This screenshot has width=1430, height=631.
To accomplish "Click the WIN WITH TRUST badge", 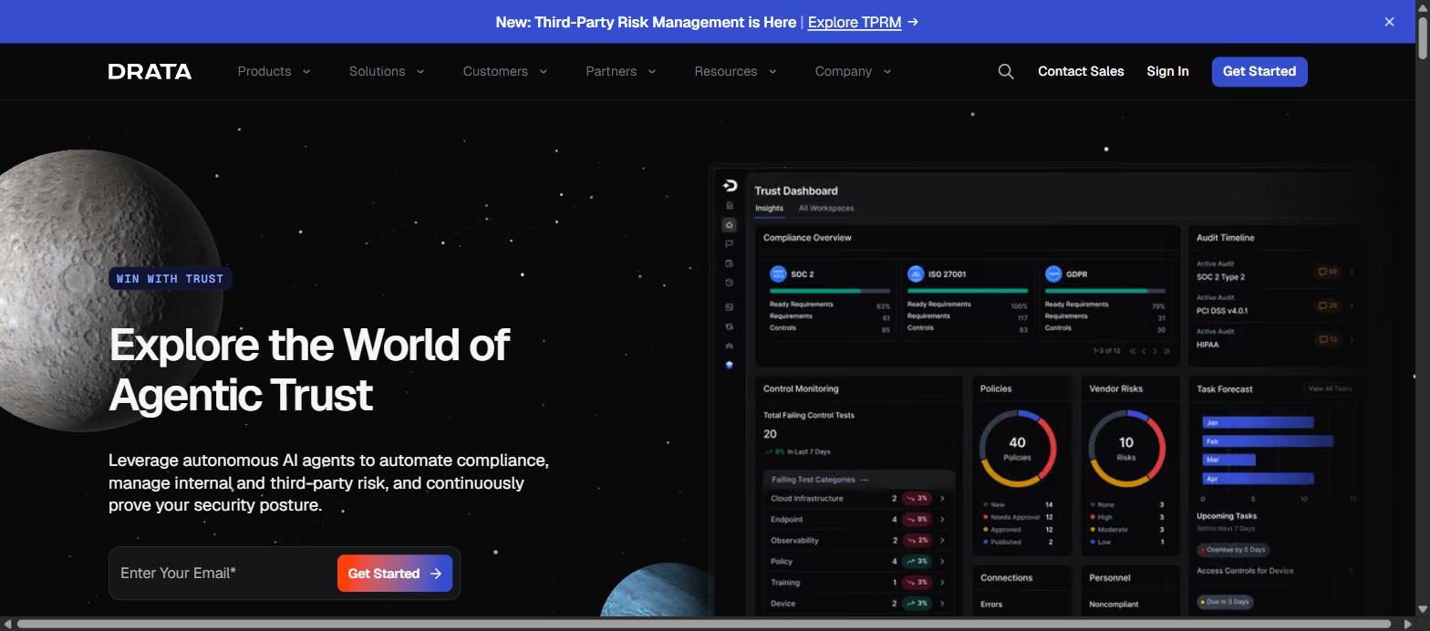I will pos(170,278).
